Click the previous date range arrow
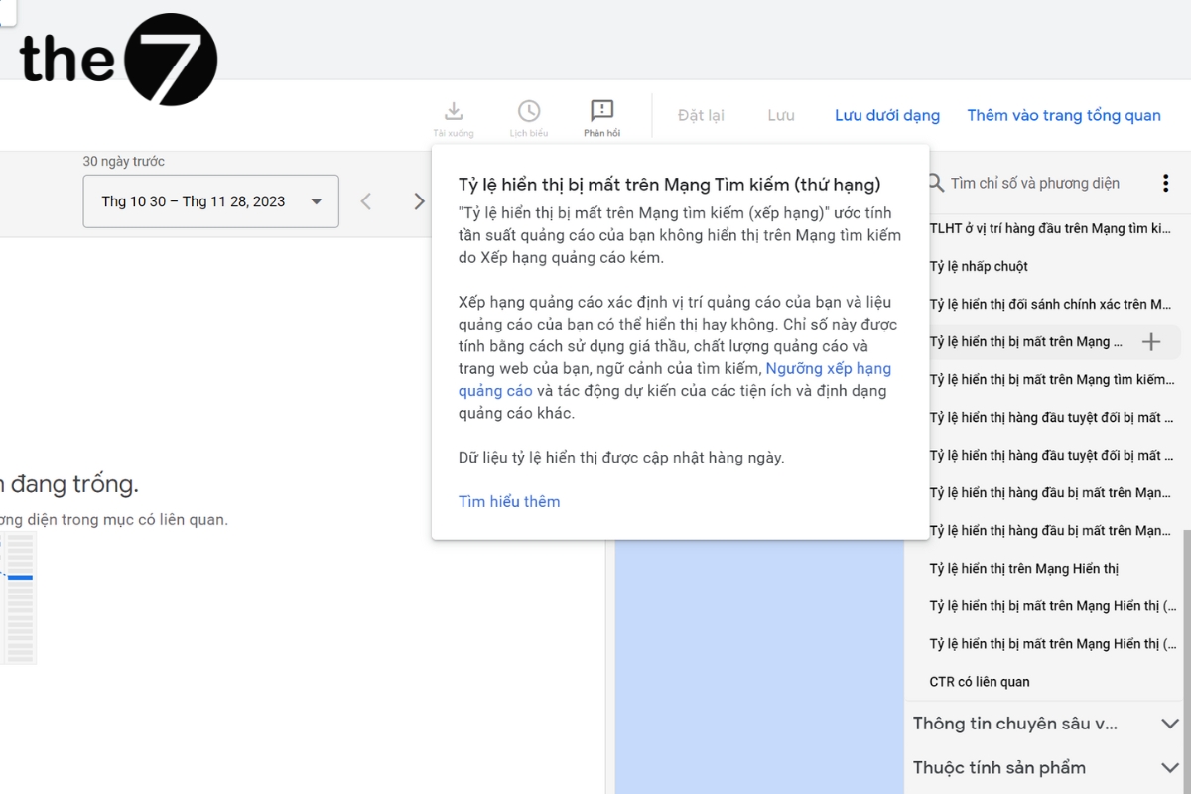Viewport: 1191px width, 794px height. tap(366, 201)
